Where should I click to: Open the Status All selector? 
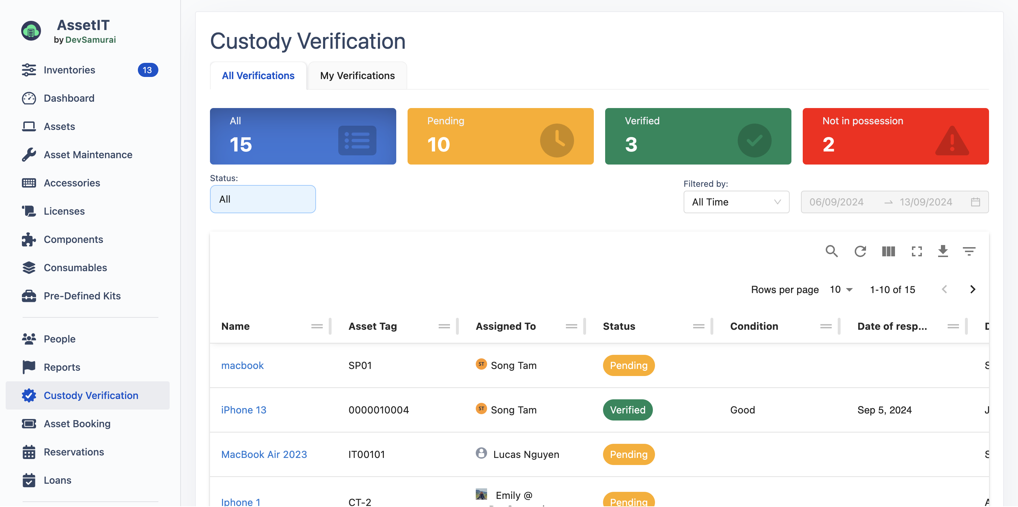pos(262,199)
